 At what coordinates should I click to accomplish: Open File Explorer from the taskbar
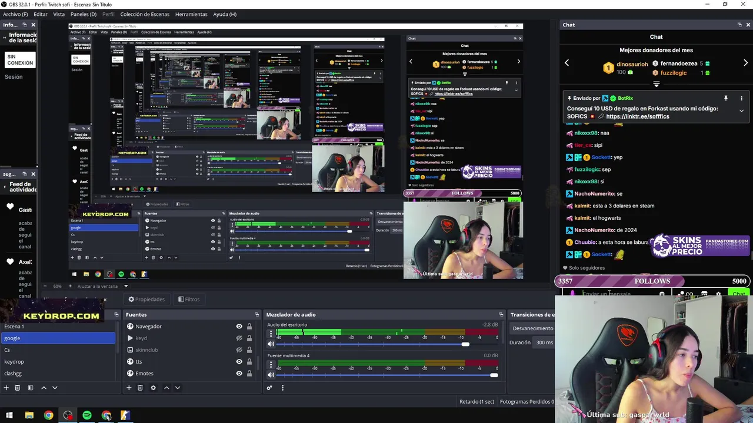point(29,415)
